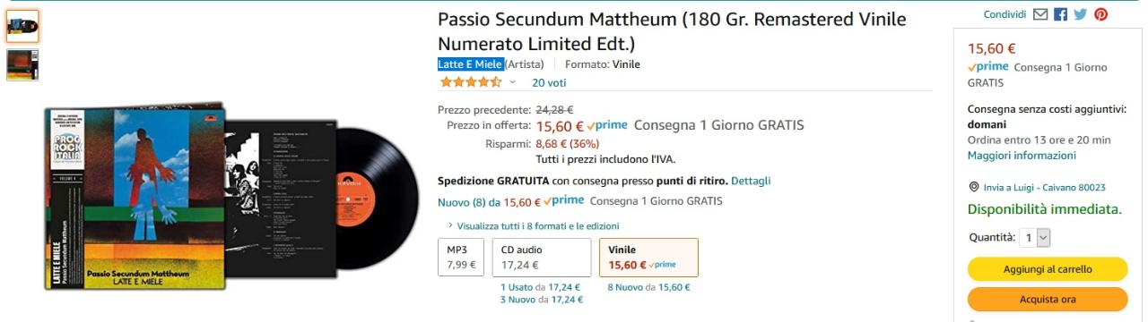Select the Vinile format option
This screenshot has width=1148, height=322.
(x=648, y=257)
